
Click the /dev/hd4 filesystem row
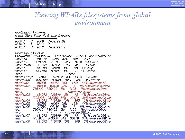click(52, 59)
